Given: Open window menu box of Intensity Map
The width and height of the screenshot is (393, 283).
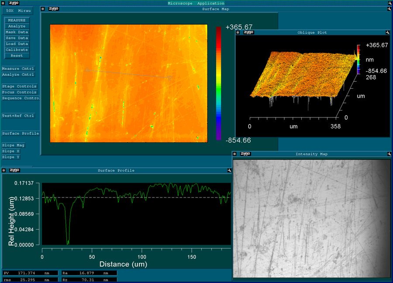Looking at the screenshot, I should coord(235,154).
